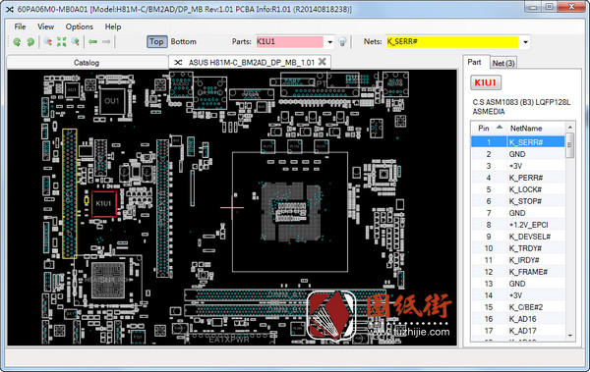The height and width of the screenshot is (372, 590).
Task: Click the red K1U1 part button
Action: click(486, 82)
